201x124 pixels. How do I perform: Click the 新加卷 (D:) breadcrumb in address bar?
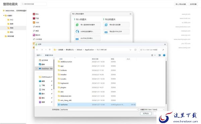70,50
